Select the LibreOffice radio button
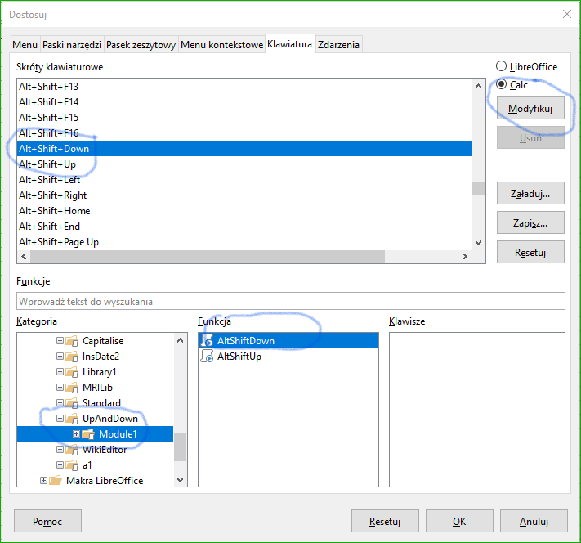 [x=501, y=65]
